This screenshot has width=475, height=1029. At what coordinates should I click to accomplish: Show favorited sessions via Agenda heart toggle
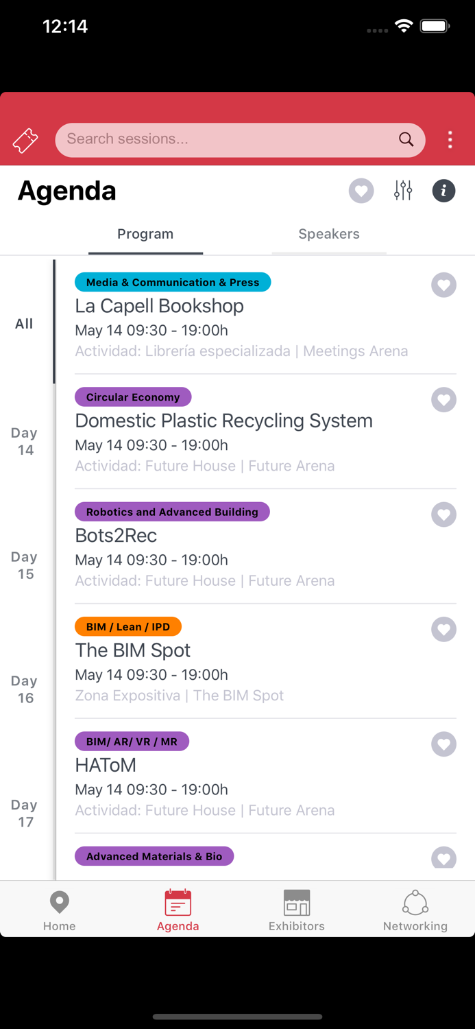coord(361,191)
